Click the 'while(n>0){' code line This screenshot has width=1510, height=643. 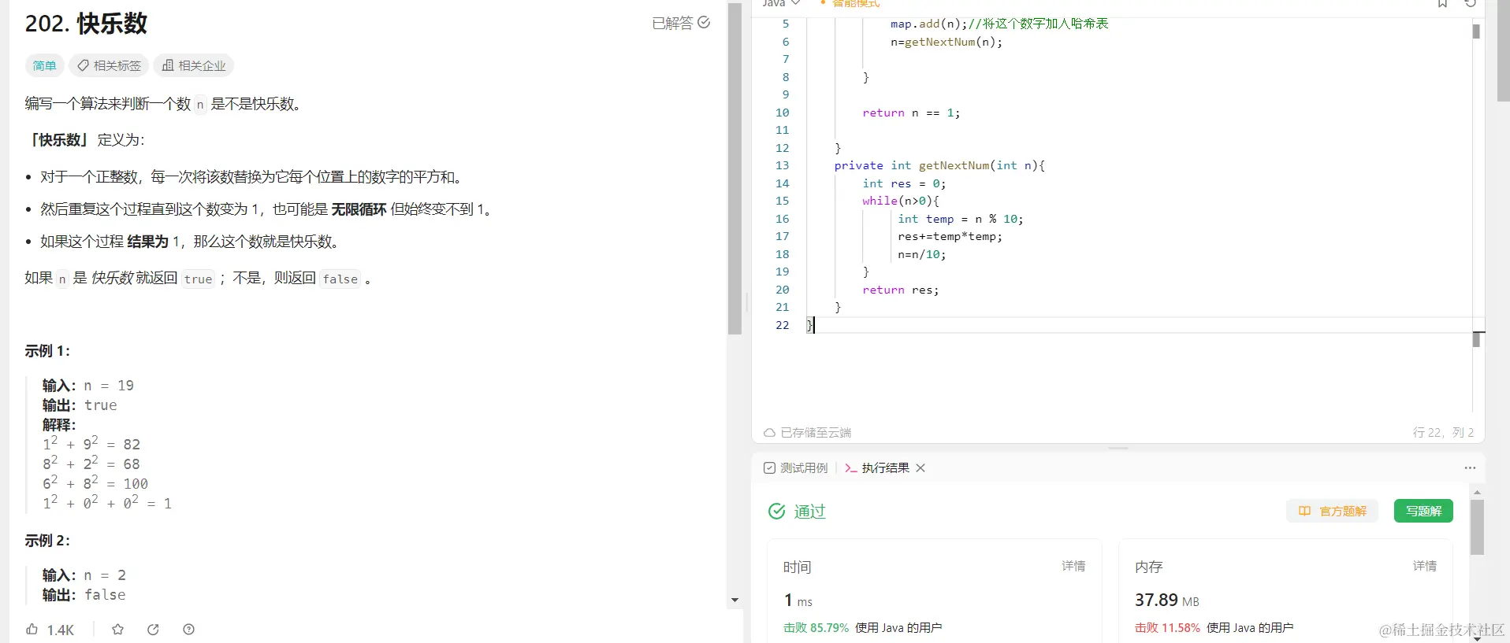tap(901, 201)
